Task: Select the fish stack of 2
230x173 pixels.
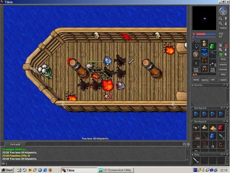Action: 221,136
